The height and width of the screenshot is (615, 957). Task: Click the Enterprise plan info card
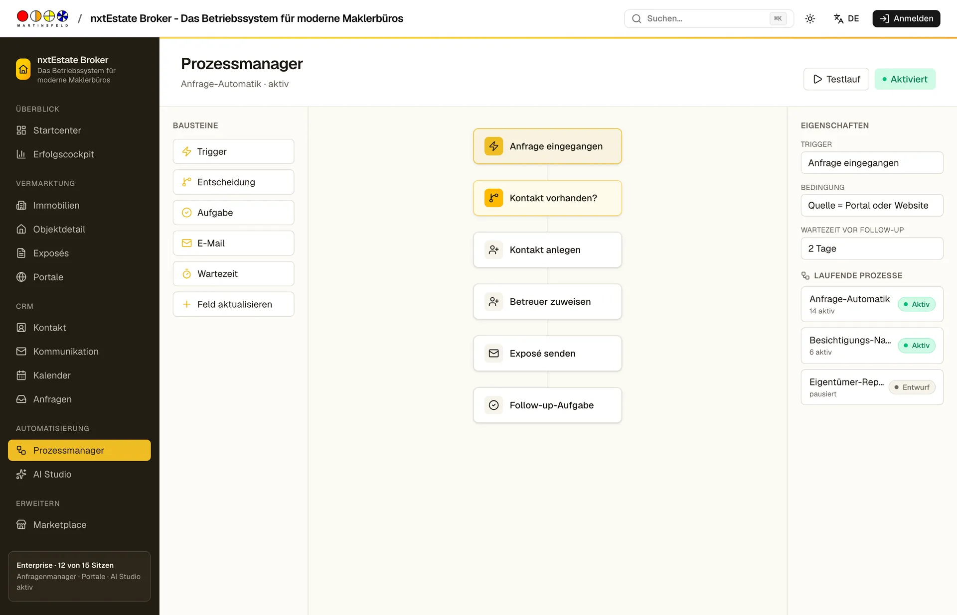(79, 576)
